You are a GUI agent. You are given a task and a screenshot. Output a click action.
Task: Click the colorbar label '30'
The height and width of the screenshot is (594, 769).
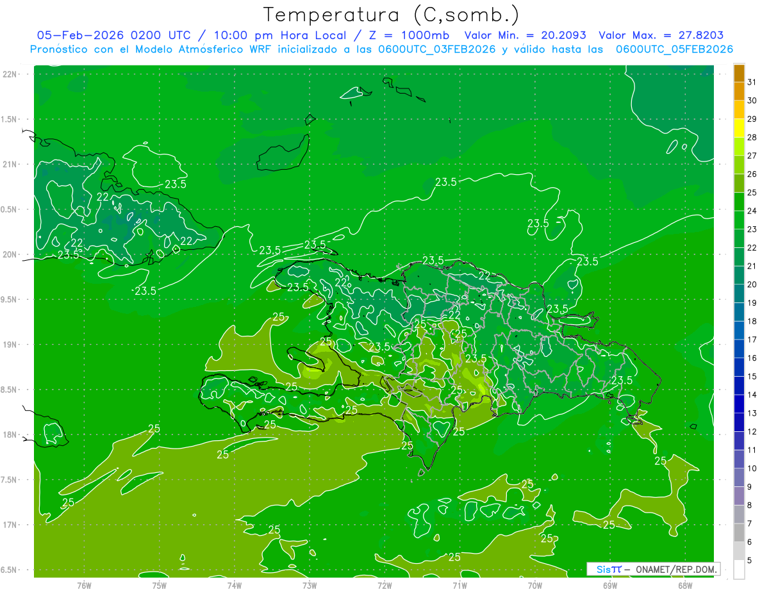click(x=752, y=101)
